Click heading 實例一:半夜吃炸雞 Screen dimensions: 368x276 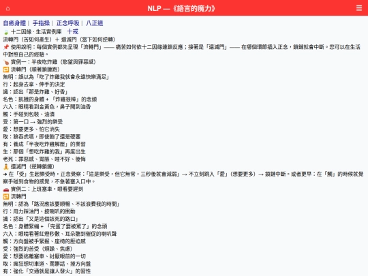pyautogui.click(x=53, y=62)
